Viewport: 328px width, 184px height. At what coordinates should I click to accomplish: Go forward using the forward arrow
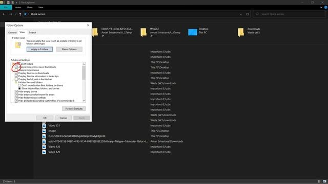point(10,14)
